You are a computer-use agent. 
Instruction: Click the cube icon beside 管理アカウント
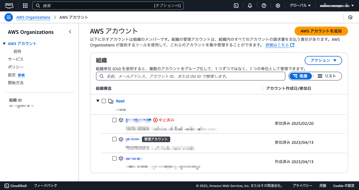pyautogui.click(x=121, y=139)
